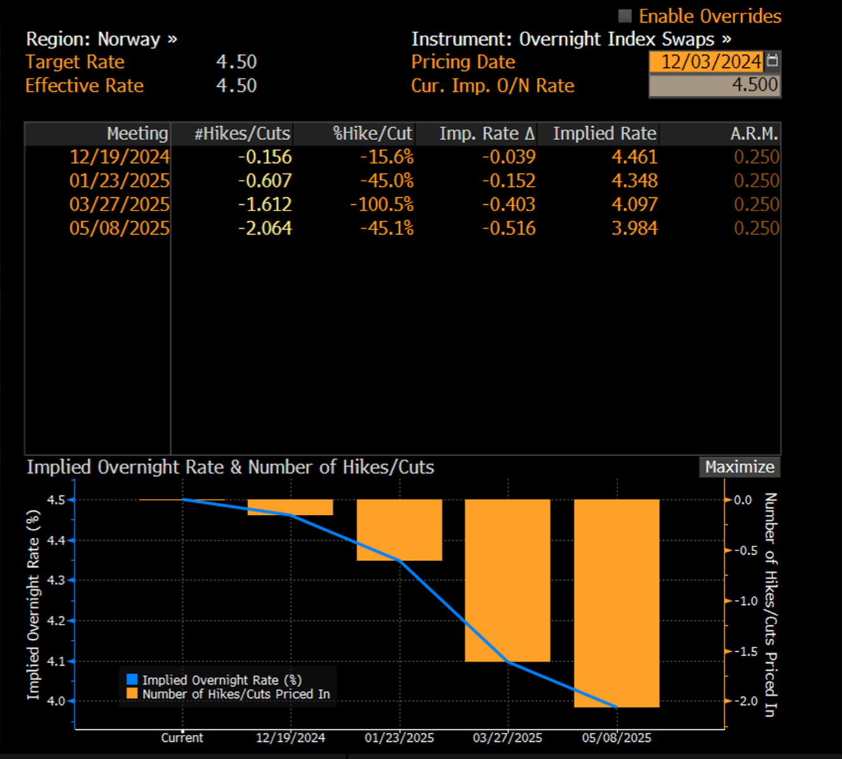The width and height of the screenshot is (844, 759).
Task: Click the Cur. Imp. O/N Rate value box
Action: 715,86
